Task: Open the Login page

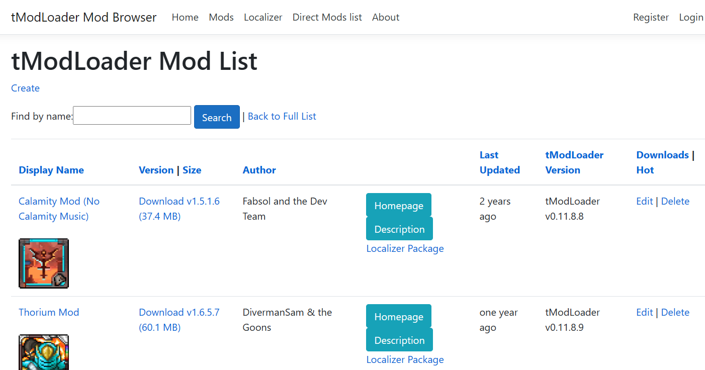Action: 691,17
